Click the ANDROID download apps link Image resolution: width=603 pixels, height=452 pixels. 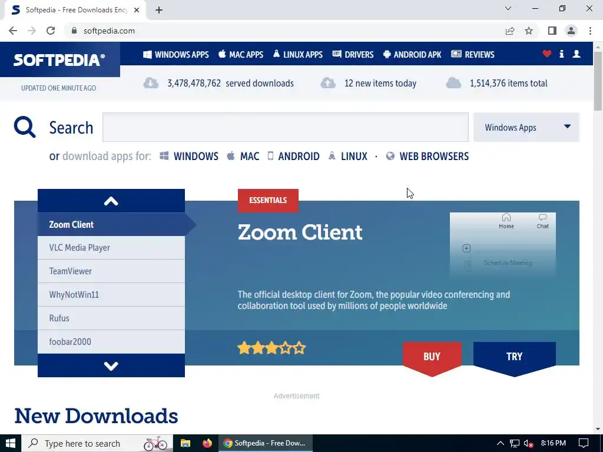(x=293, y=157)
